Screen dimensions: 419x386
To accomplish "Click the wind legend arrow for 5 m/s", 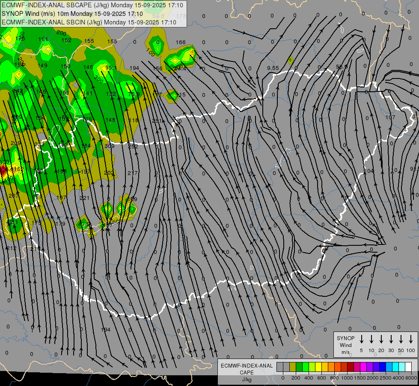I will (x=361, y=339).
